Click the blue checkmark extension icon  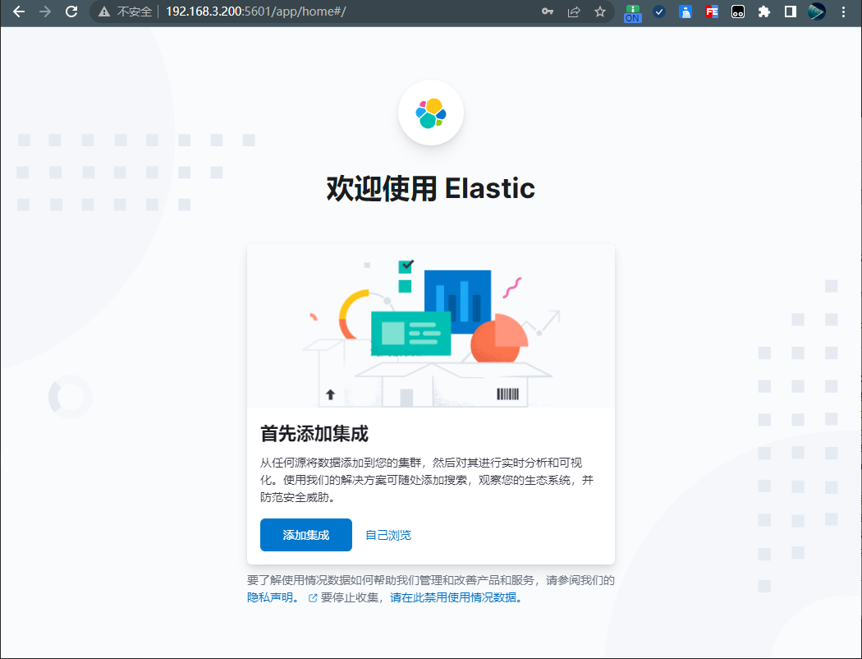pyautogui.click(x=659, y=12)
